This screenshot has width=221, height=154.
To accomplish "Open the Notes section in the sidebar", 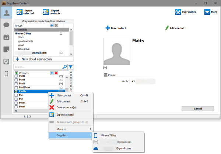I will tap(6, 49).
